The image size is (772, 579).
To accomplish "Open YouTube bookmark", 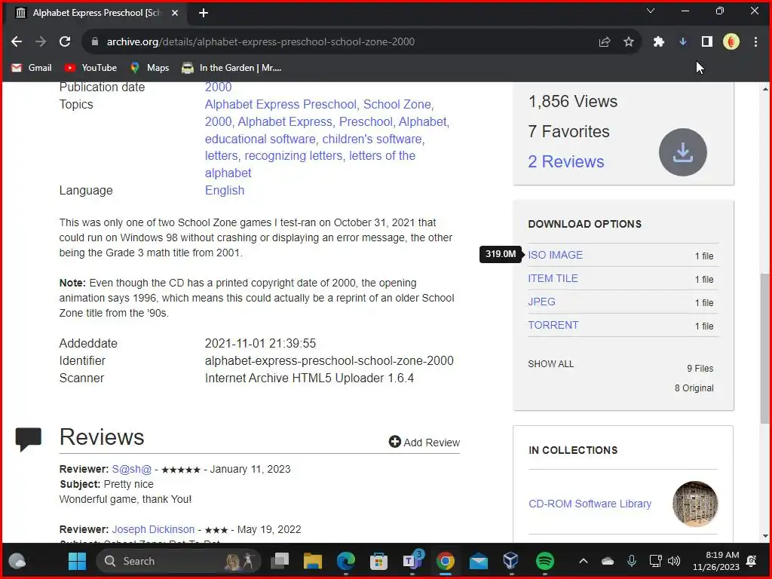I will 90,68.
